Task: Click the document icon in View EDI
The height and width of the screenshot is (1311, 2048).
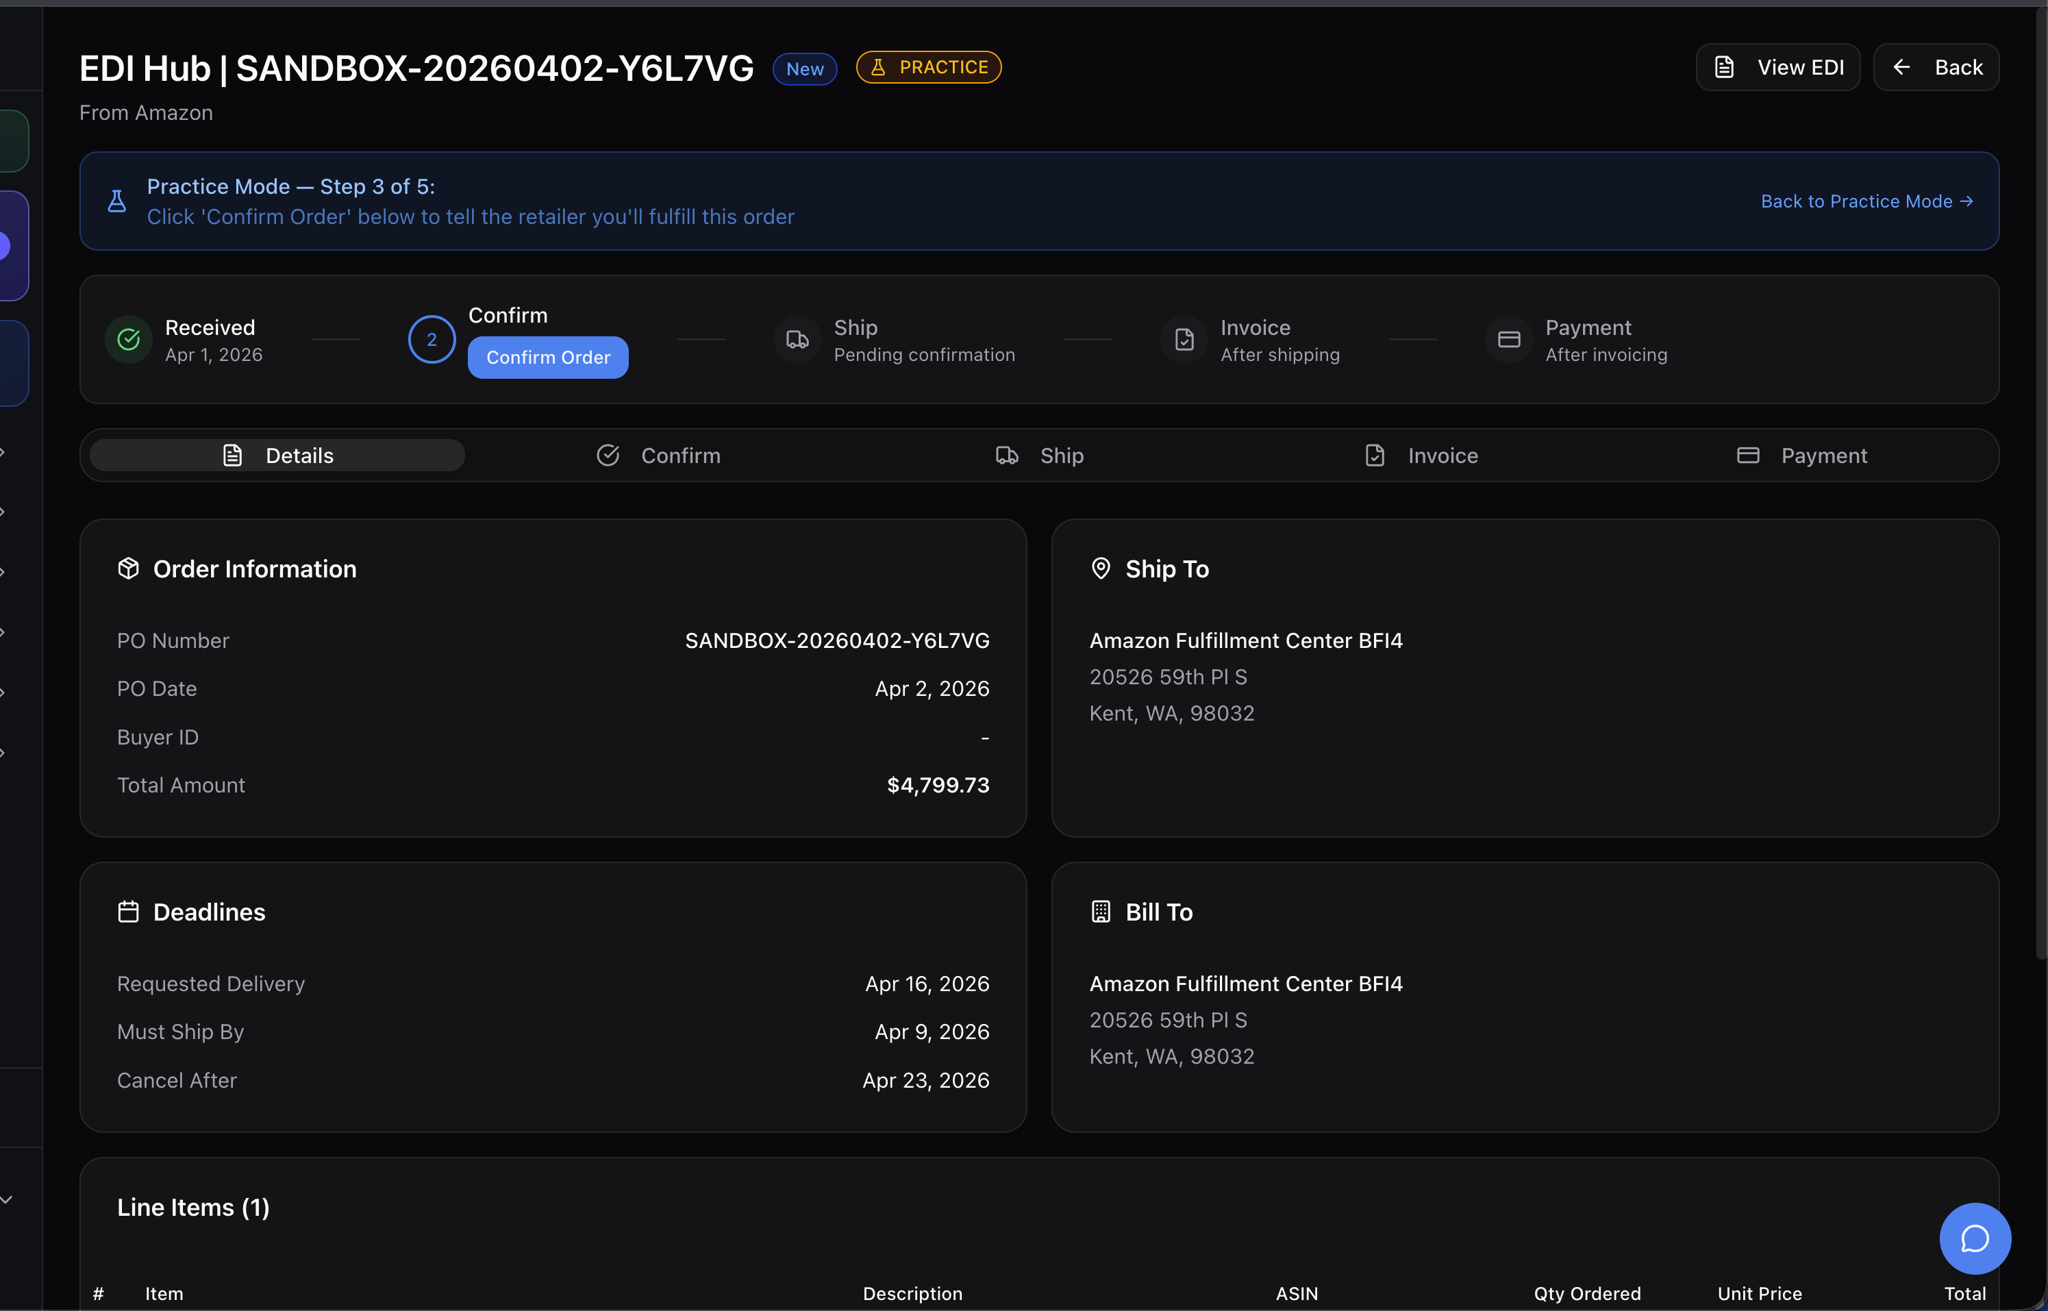Action: tap(1725, 67)
